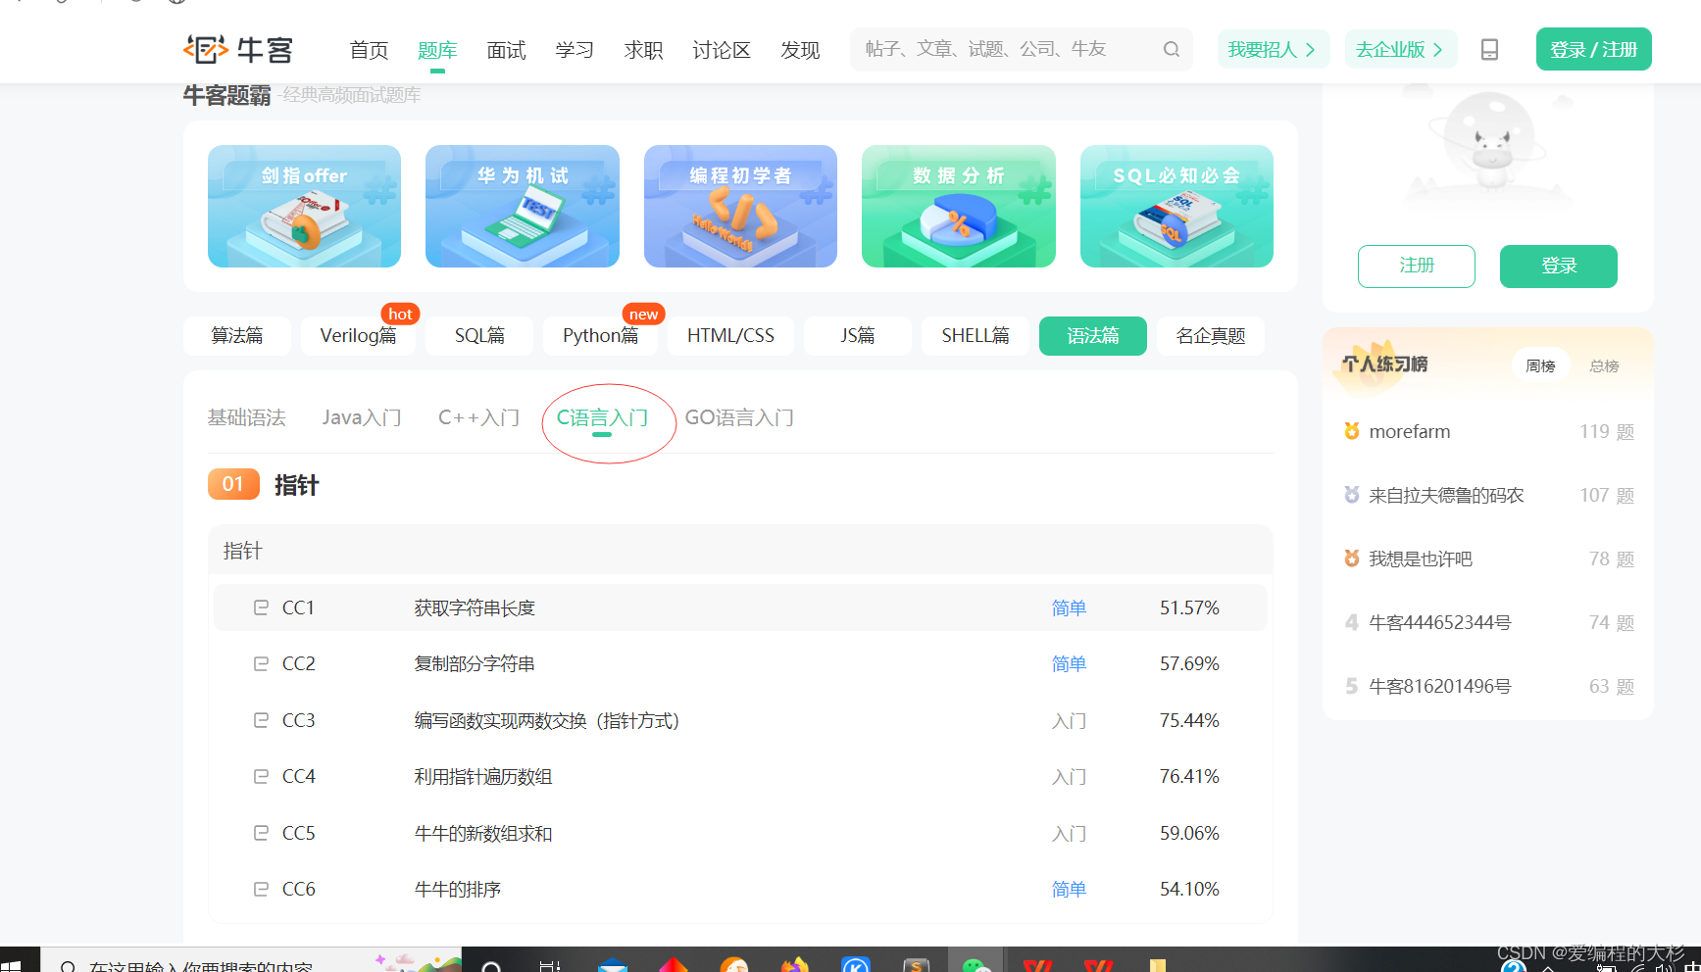This screenshot has height=972, width=1701.
Task: Go to 首页 in the navigation bar
Action: [x=369, y=50]
